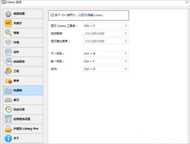
Task: Clear the Ctrl + O hotkey
Action: coord(126,69)
